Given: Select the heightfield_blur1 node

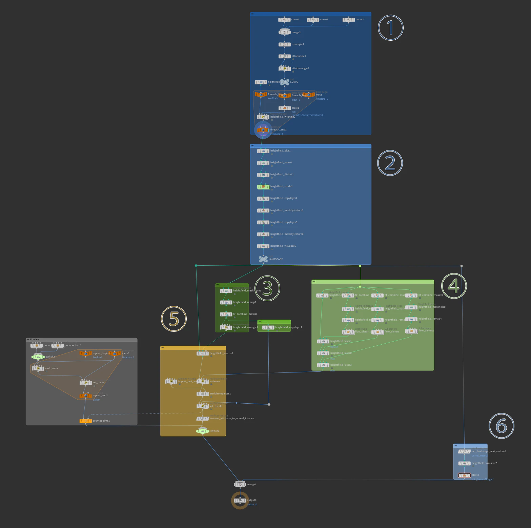Looking at the screenshot, I should (263, 151).
